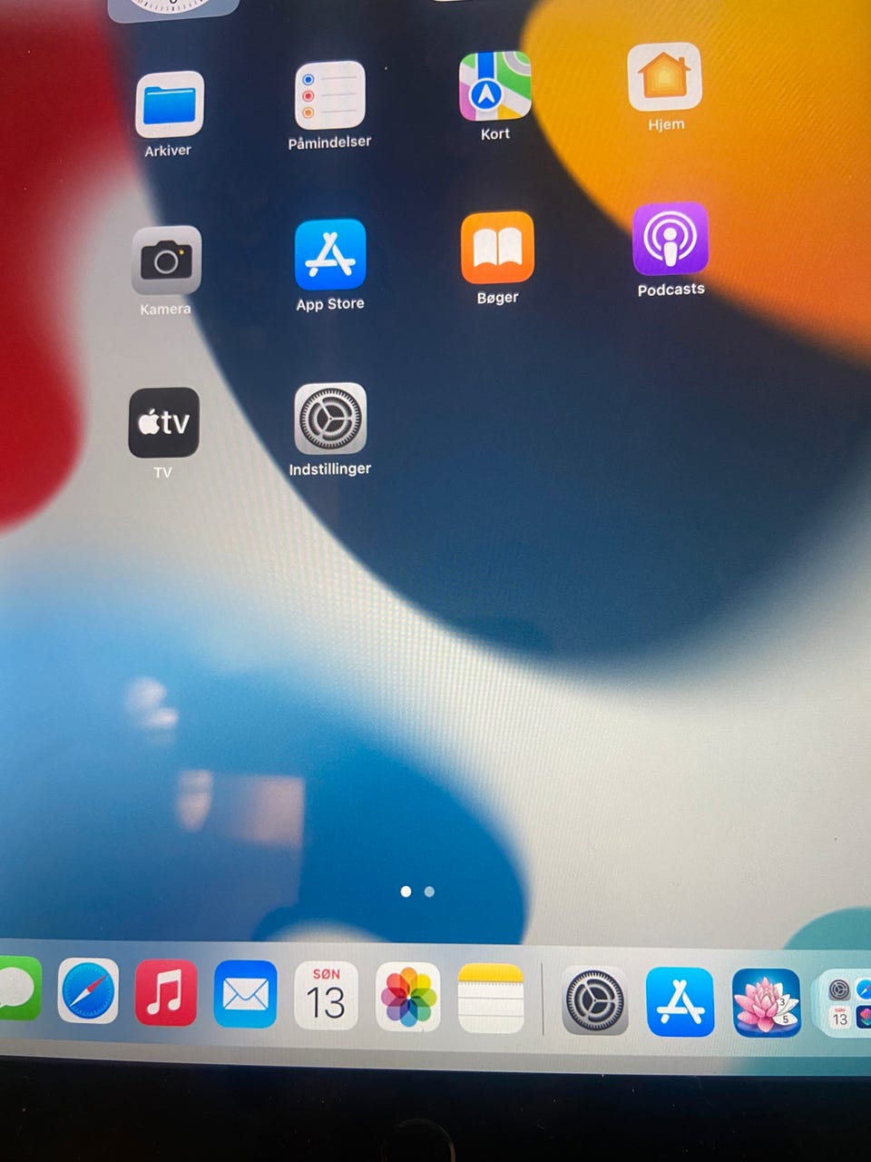
Task: Open Notes from the dock
Action: point(491,999)
